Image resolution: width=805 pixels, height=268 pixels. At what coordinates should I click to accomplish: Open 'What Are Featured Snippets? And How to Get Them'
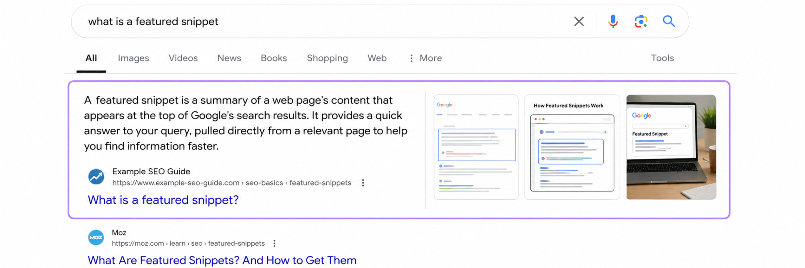tap(222, 260)
